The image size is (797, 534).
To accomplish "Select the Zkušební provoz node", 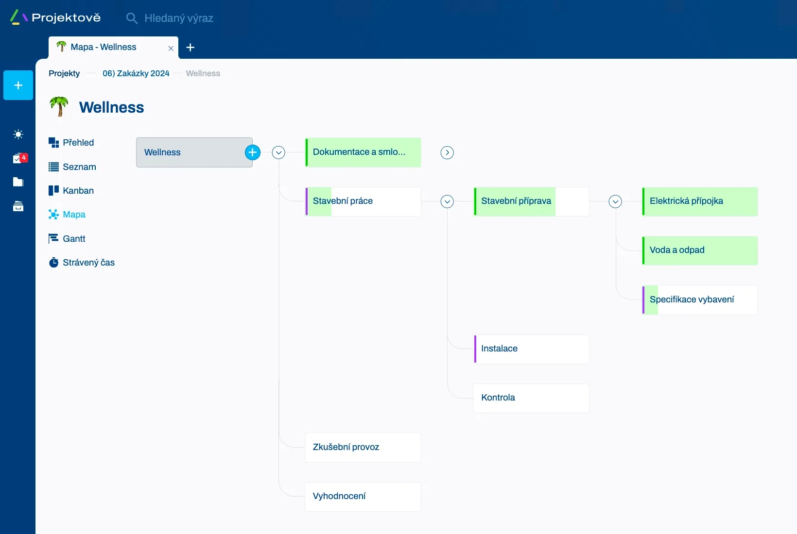I will pyautogui.click(x=363, y=448).
